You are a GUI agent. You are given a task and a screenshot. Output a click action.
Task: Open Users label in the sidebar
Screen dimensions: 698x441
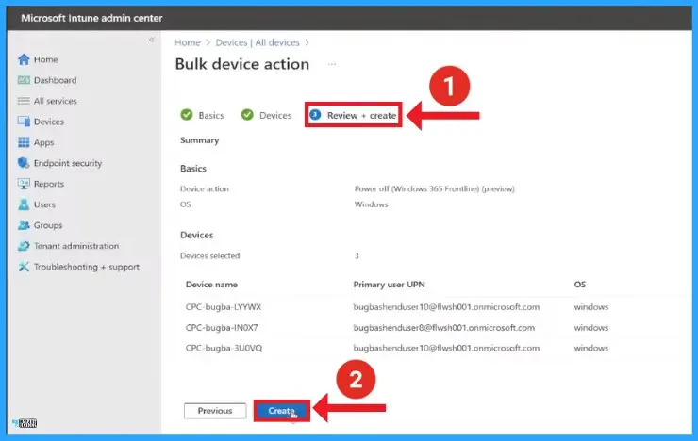point(44,204)
